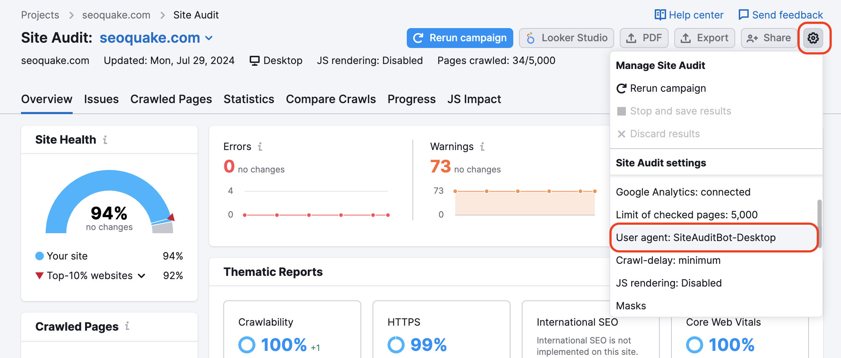Click Errors info icon
The height and width of the screenshot is (358, 841).
260,146
